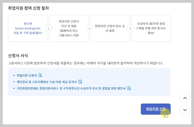Click chevron after 신청서 작성 및 제출 step
194x127 pixels.
(x=89, y=28)
